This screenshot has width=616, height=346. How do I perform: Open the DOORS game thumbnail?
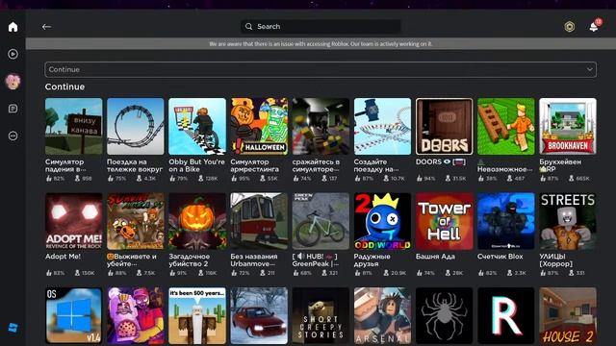[444, 126]
